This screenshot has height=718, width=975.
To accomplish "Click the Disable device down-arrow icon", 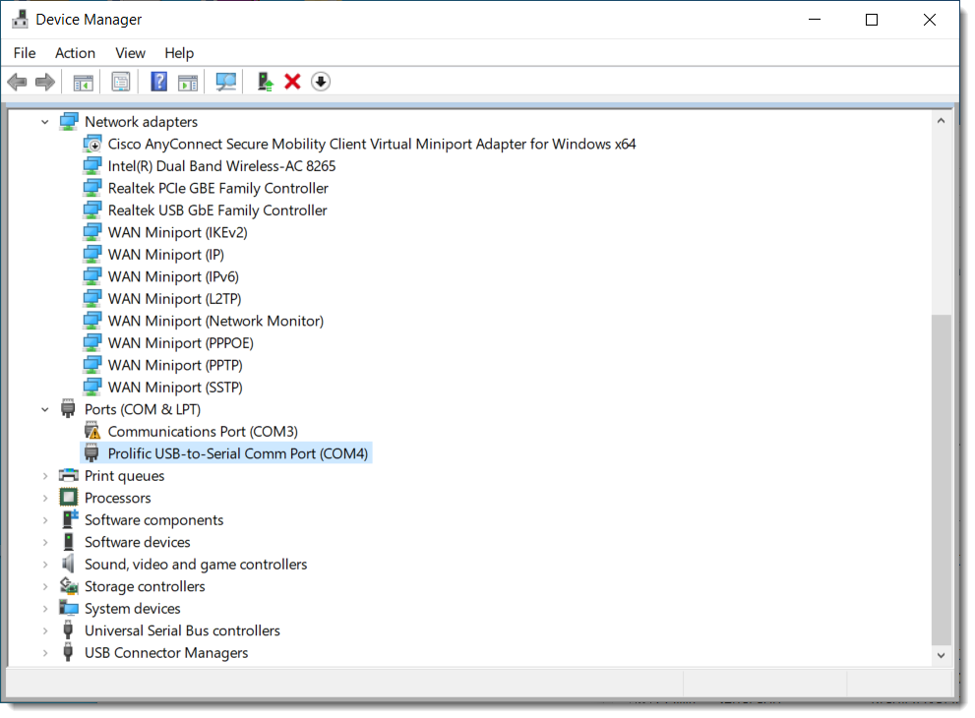I will click(x=320, y=82).
